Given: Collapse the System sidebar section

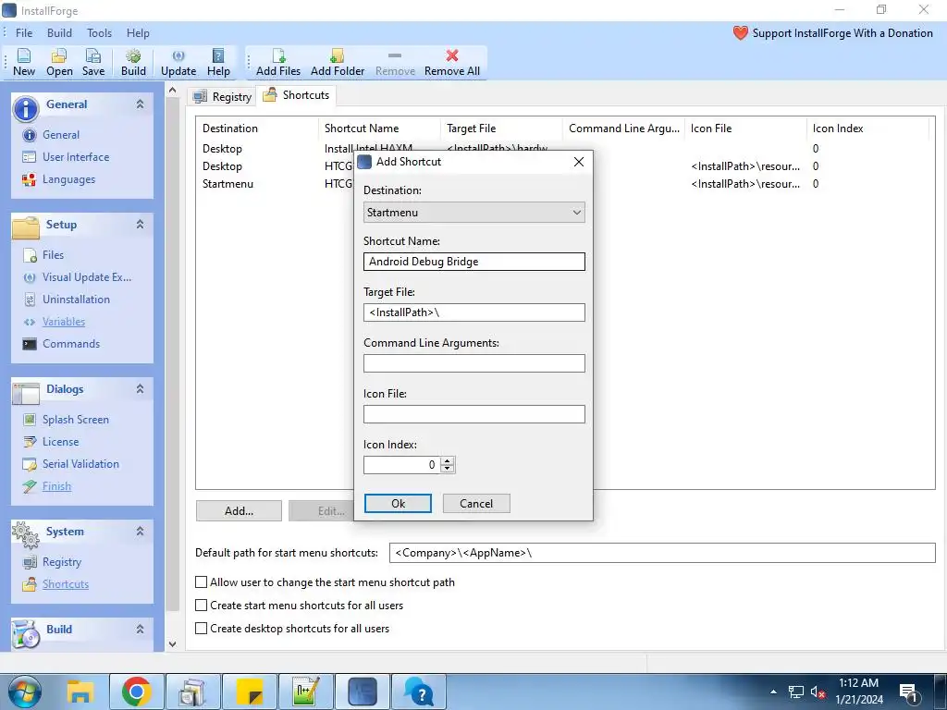Looking at the screenshot, I should (141, 532).
